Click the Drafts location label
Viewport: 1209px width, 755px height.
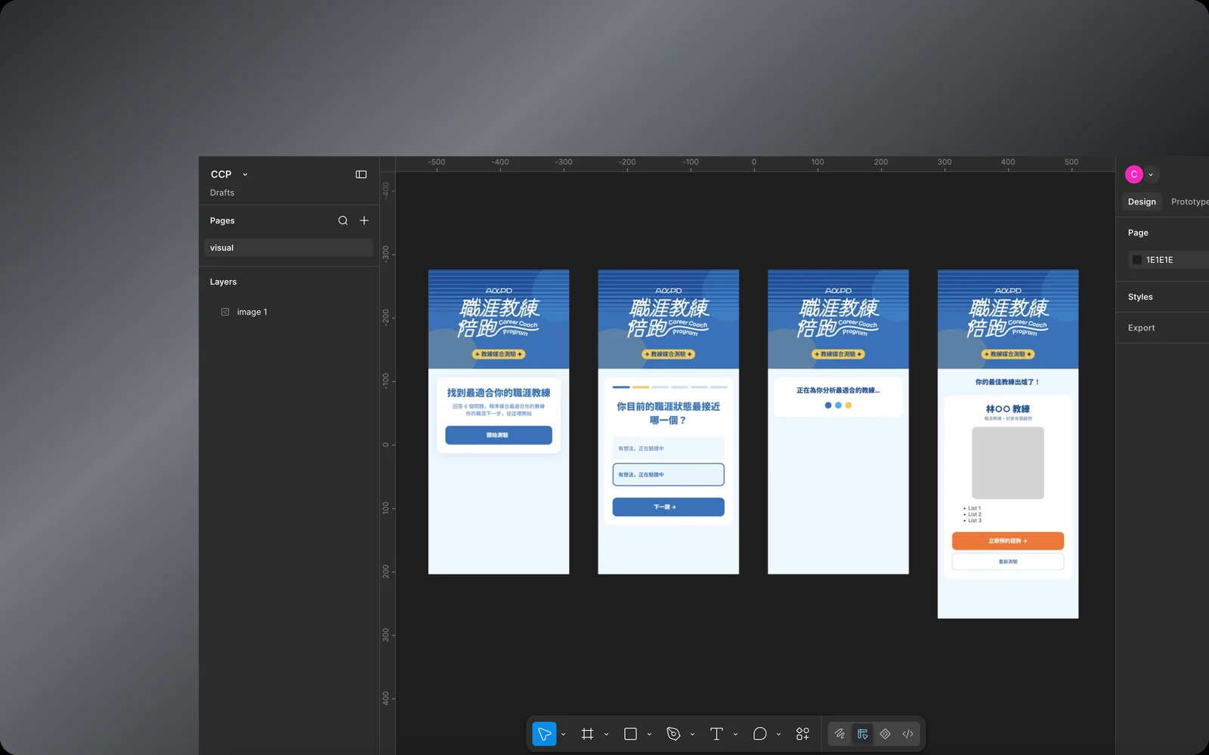(222, 193)
